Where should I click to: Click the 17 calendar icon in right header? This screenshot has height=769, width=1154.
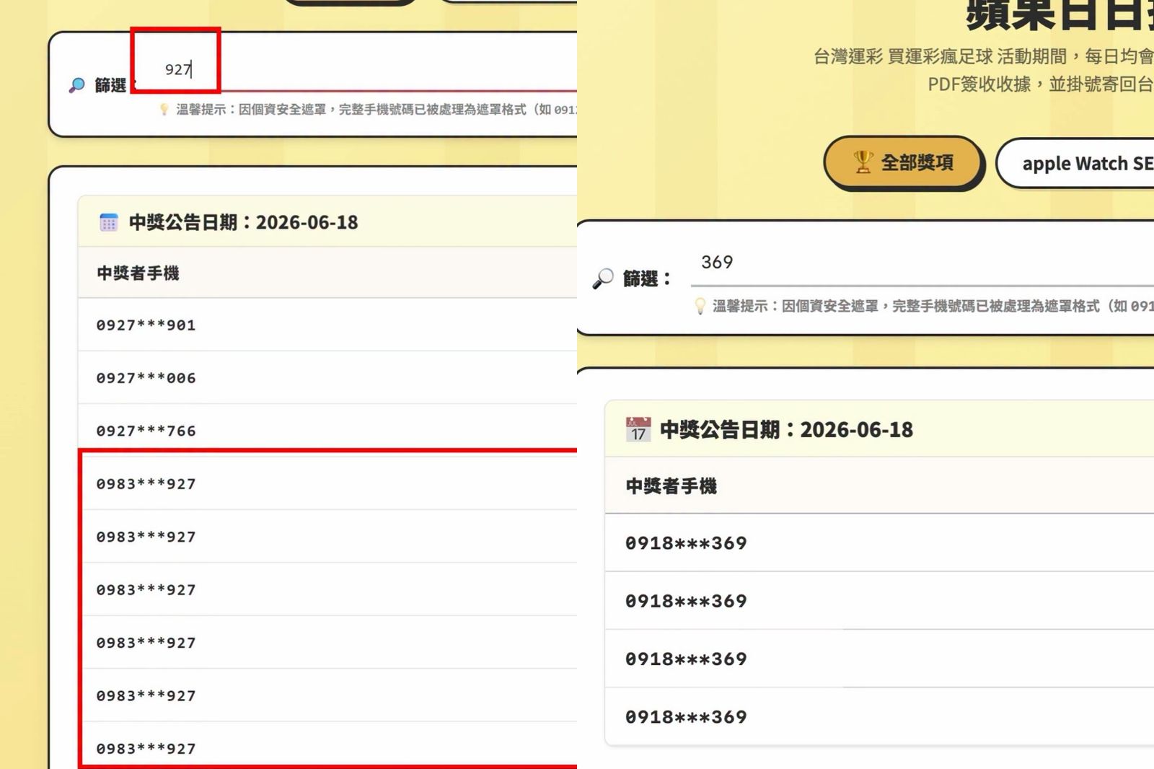pyautogui.click(x=638, y=429)
